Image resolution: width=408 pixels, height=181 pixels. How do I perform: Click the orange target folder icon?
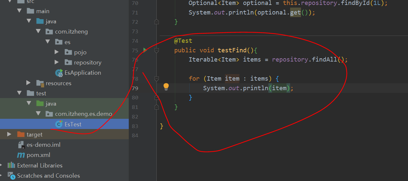click(21, 134)
